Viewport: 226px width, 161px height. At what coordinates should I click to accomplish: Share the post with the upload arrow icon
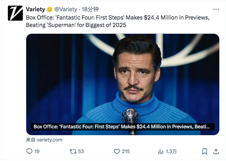[x=216, y=151]
